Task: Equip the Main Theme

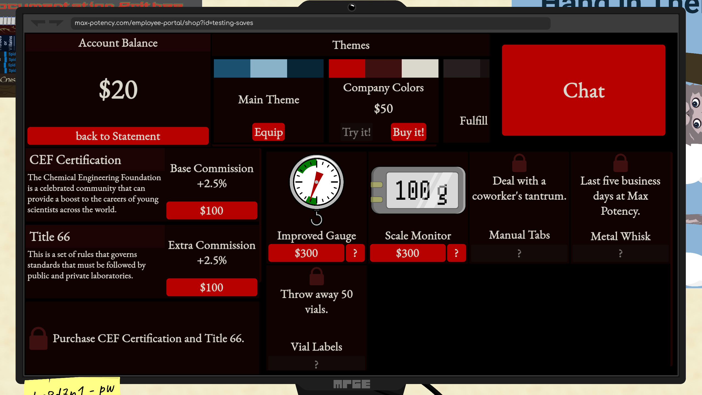Action: click(269, 132)
